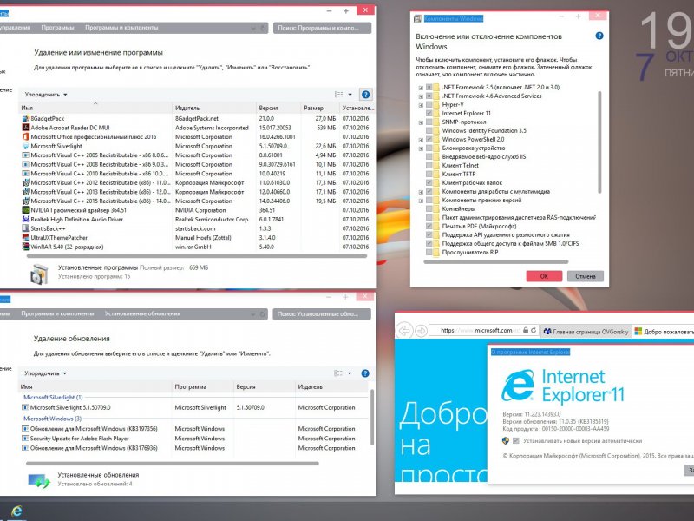Check Windows Identity Foundation 3.5
Viewport: 694px width, 521px height.
[429, 131]
